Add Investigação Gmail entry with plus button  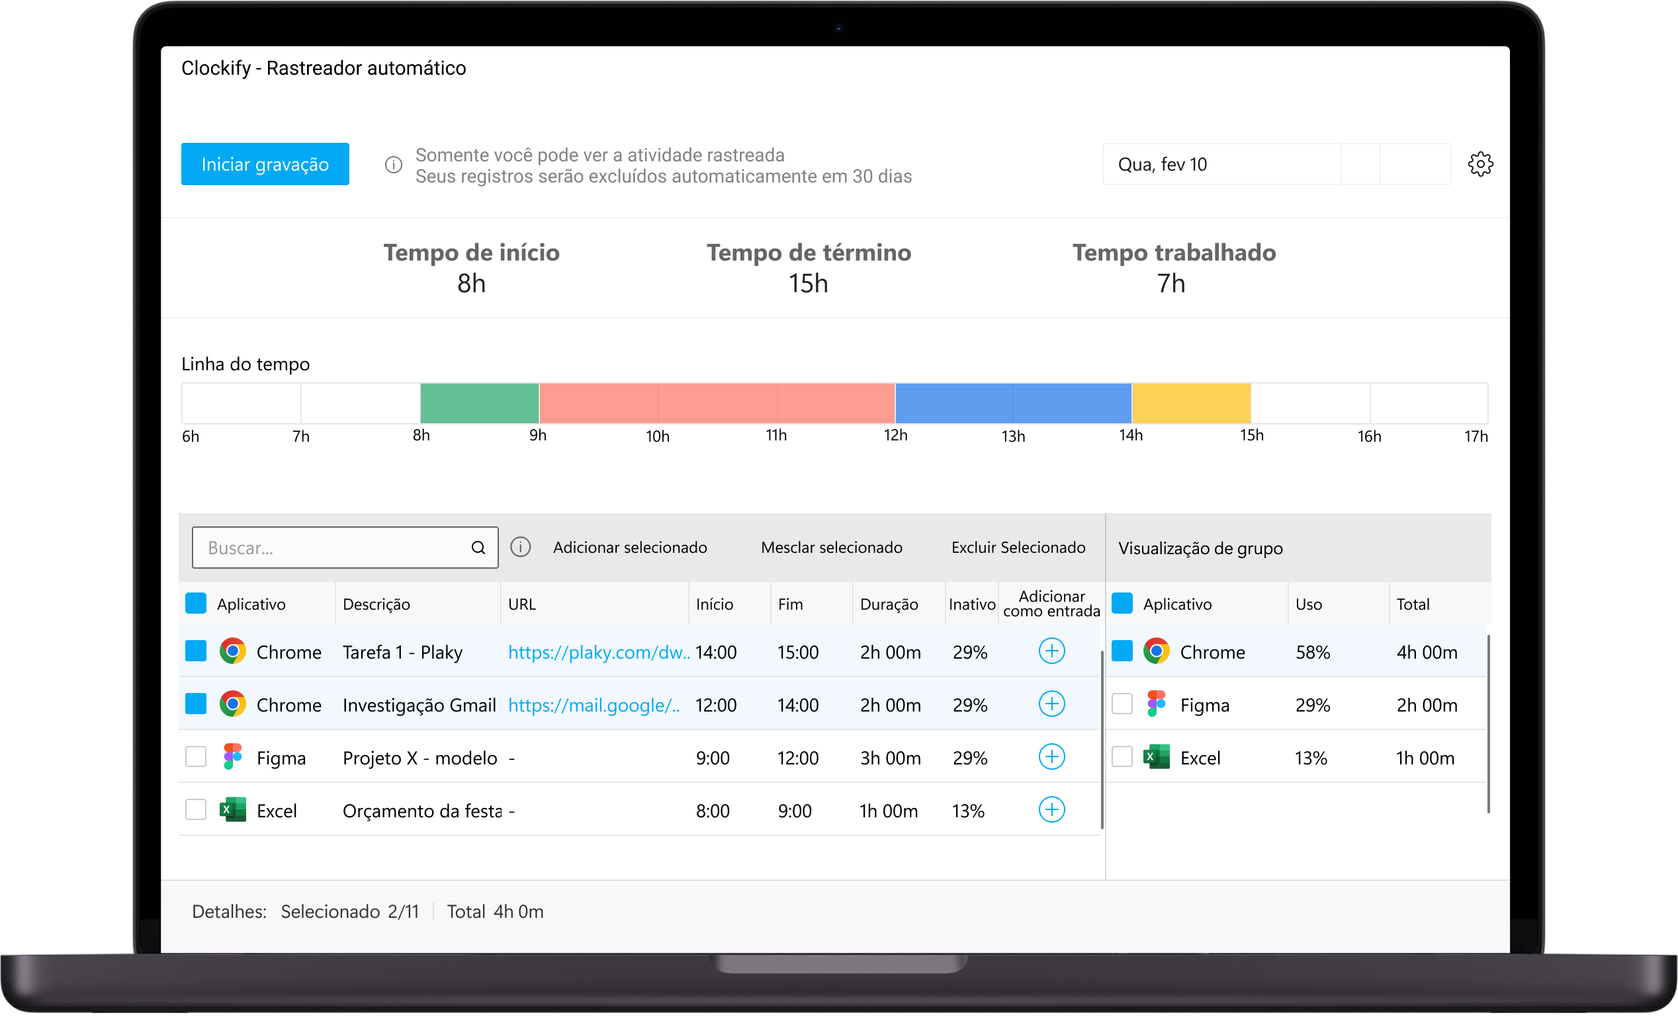coord(1051,704)
